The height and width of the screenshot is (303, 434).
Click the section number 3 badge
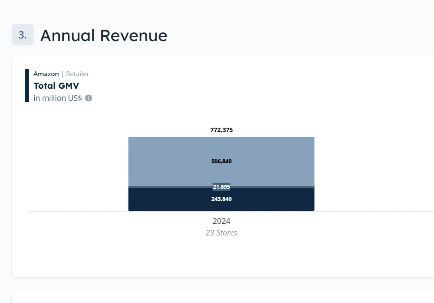[23, 35]
